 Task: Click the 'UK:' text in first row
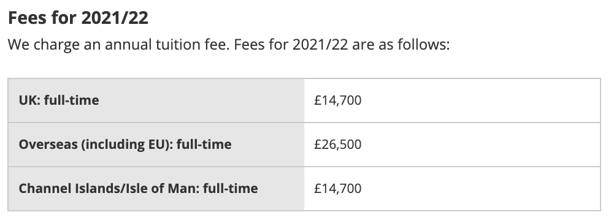(x=29, y=100)
